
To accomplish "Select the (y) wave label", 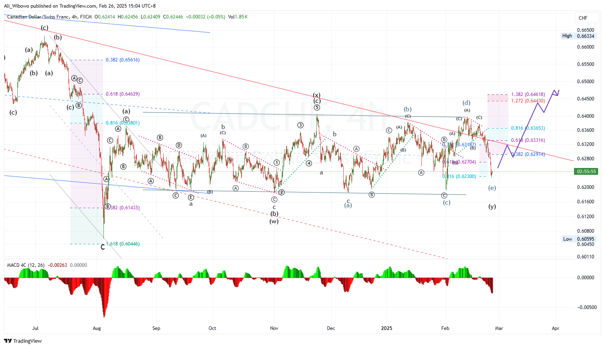I will coord(492,207).
